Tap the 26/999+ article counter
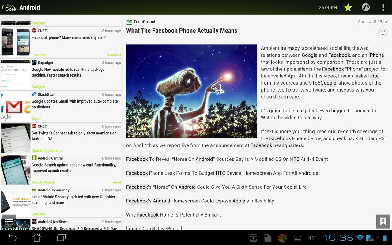 pos(328,7)
